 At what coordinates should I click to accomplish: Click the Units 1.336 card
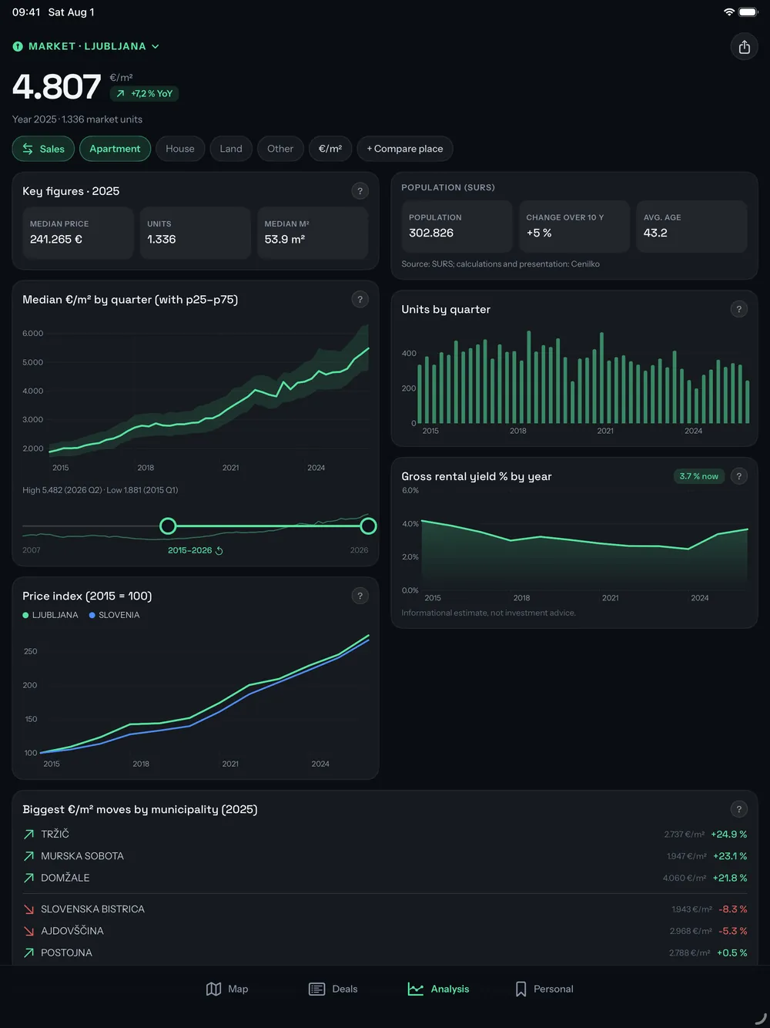click(195, 232)
